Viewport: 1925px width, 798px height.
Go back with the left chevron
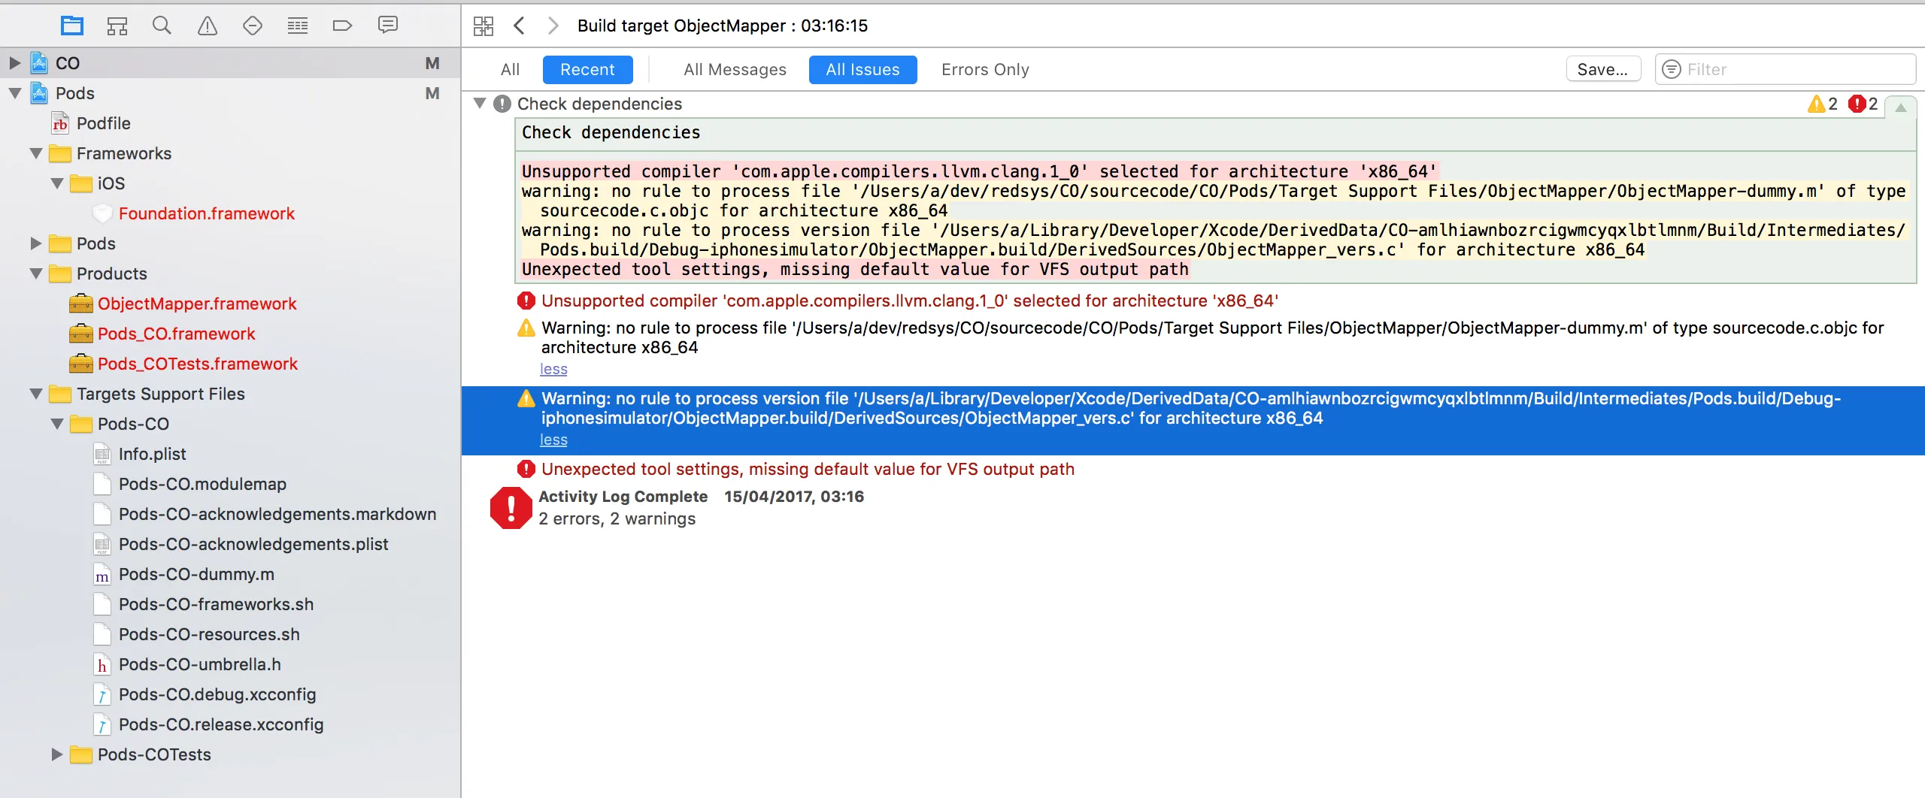[x=519, y=26]
